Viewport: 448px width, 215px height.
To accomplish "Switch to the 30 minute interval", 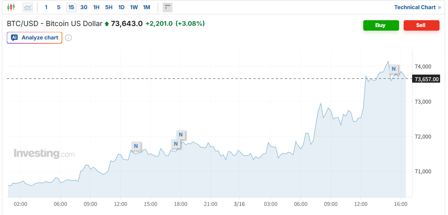I will click(x=84, y=7).
